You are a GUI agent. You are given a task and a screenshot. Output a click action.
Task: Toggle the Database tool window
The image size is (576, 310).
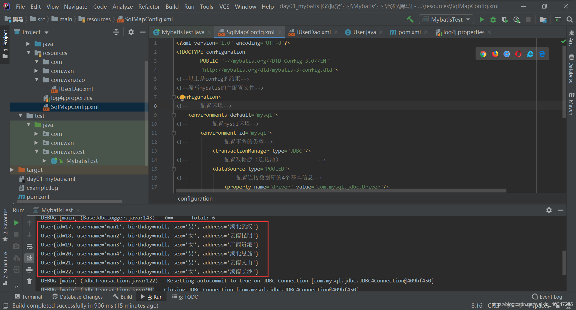(x=571, y=69)
